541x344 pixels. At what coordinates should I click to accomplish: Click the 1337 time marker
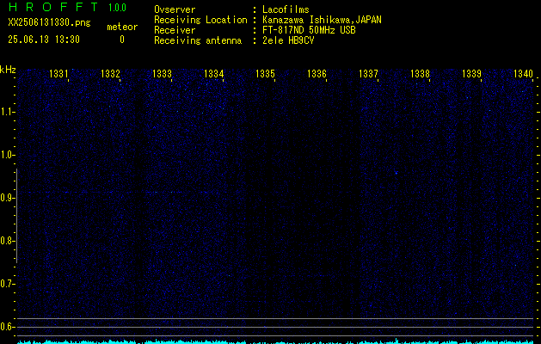368,73
